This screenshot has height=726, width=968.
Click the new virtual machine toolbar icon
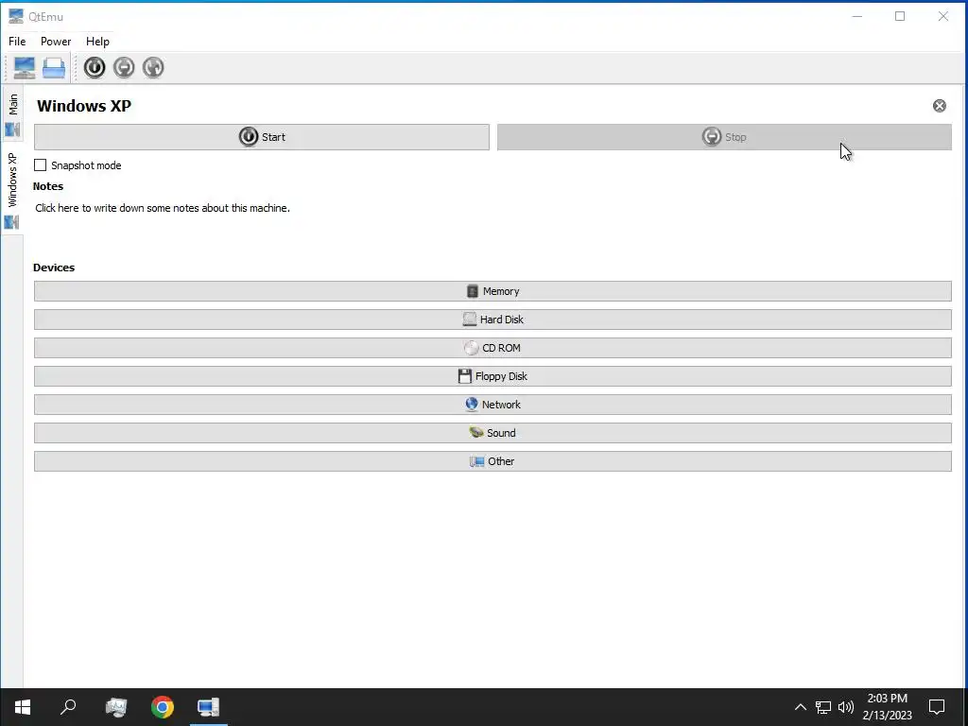tap(25, 67)
